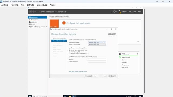Toggle Read only domain controller (RODC) checkbox

pyautogui.click(x=69, y=54)
